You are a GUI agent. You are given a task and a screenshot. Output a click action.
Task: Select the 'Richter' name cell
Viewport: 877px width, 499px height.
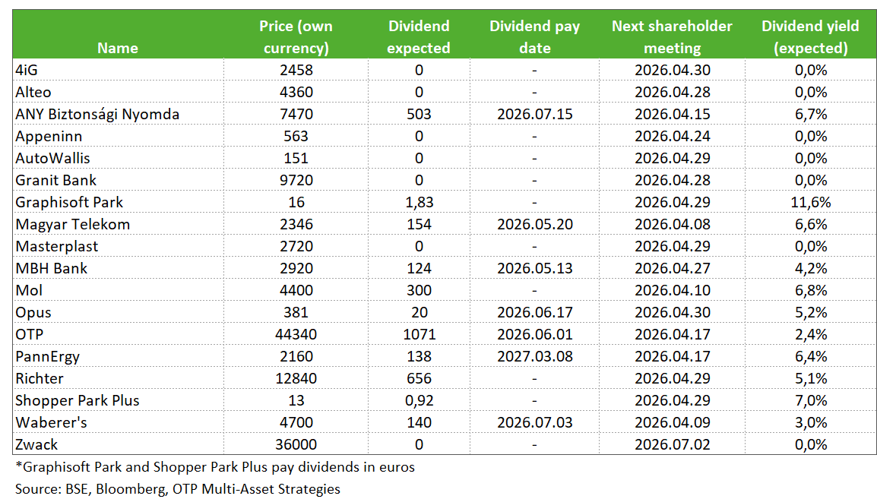coord(118,378)
